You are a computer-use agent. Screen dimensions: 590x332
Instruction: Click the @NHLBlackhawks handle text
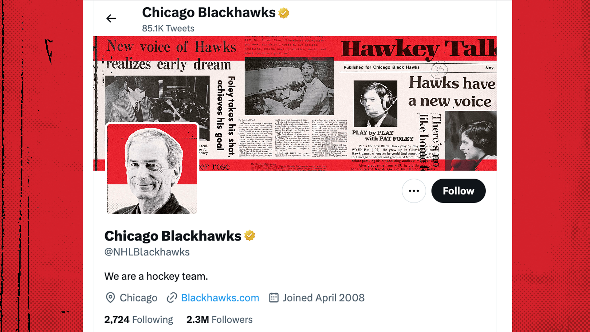[x=147, y=252]
